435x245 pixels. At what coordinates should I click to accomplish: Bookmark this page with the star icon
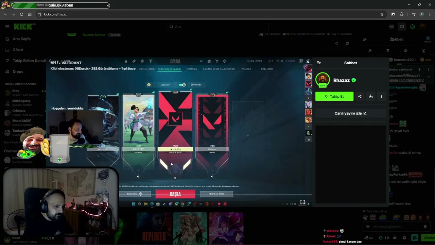[382, 14]
